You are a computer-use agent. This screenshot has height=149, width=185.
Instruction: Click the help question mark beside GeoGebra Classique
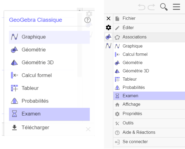[x=87, y=20]
